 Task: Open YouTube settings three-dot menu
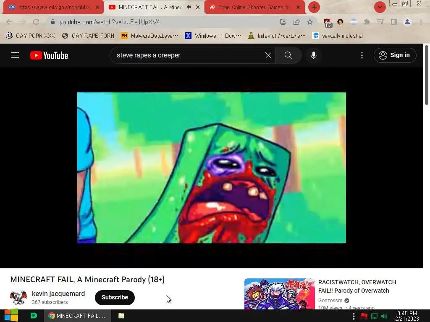tap(362, 55)
